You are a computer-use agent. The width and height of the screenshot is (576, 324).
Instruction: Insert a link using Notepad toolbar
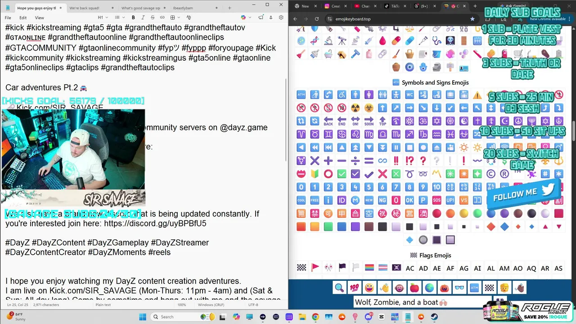click(x=162, y=18)
